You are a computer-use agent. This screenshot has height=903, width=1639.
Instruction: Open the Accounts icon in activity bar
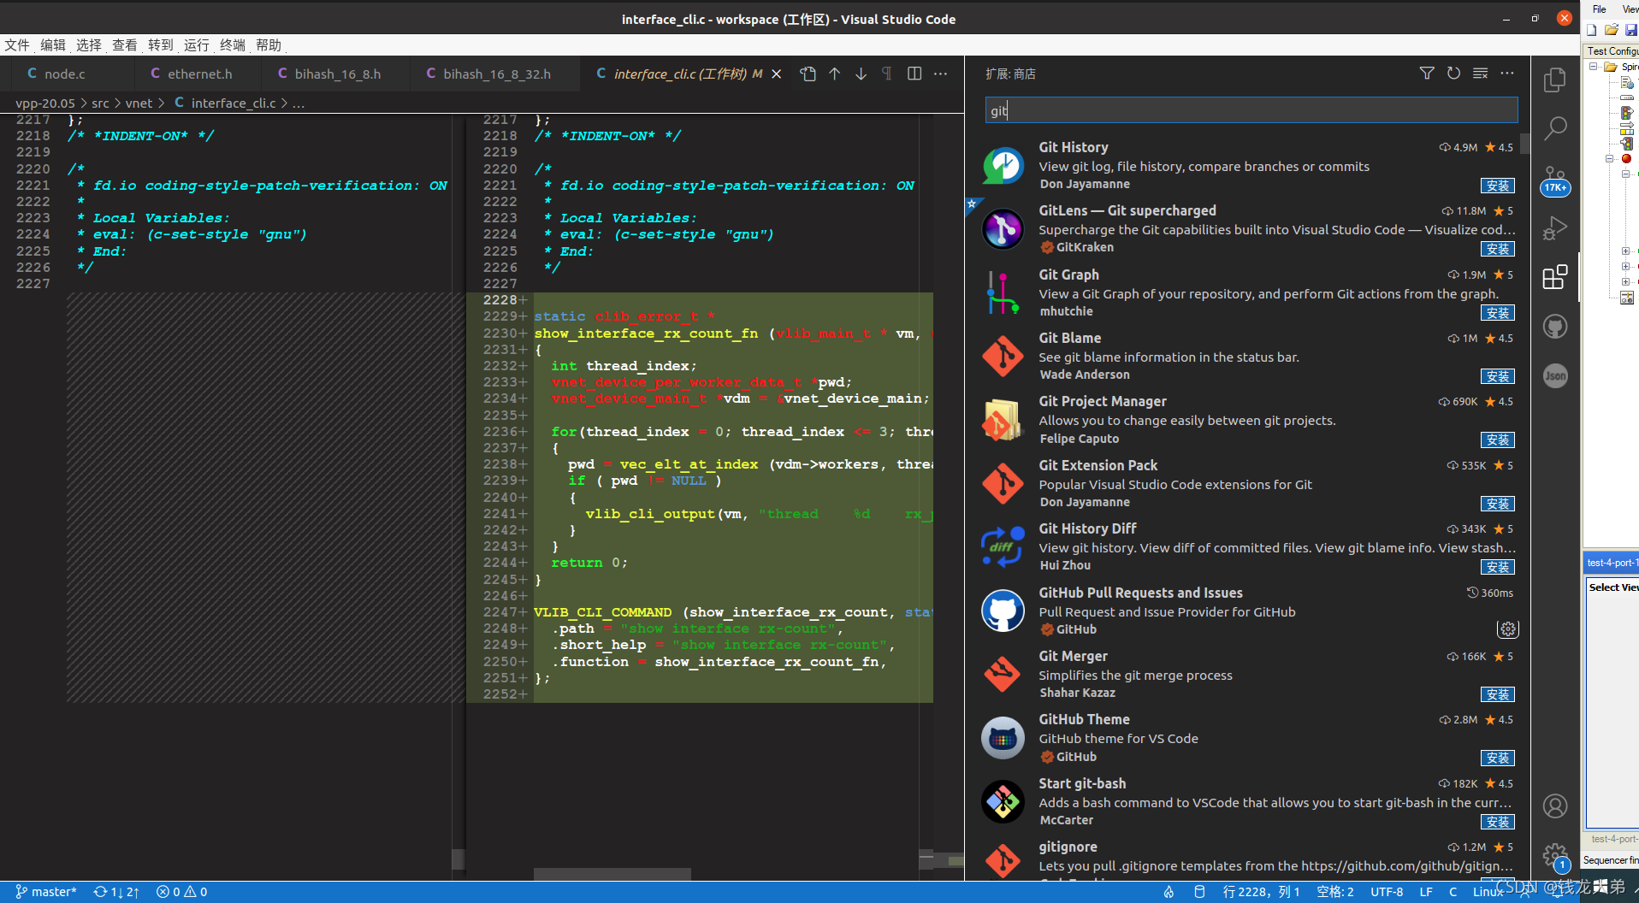(x=1555, y=806)
